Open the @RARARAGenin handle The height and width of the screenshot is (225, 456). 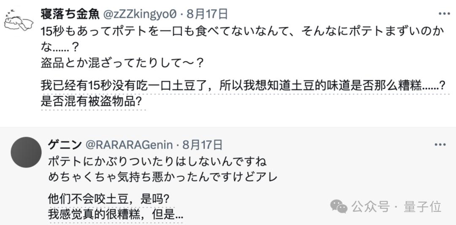pyautogui.click(x=129, y=145)
